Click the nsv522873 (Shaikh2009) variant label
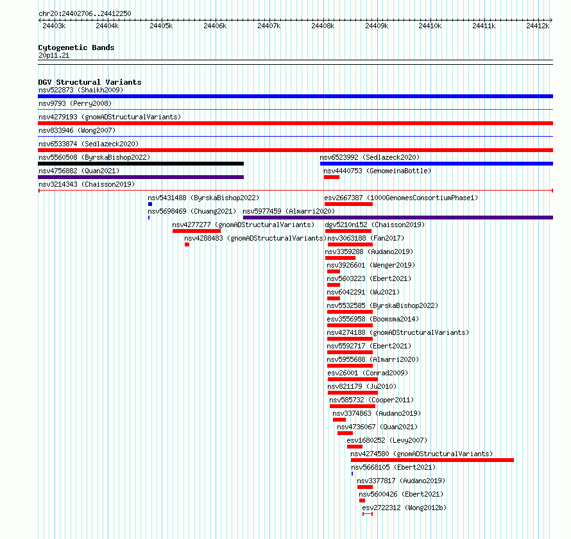The image size is (571, 539). point(81,90)
